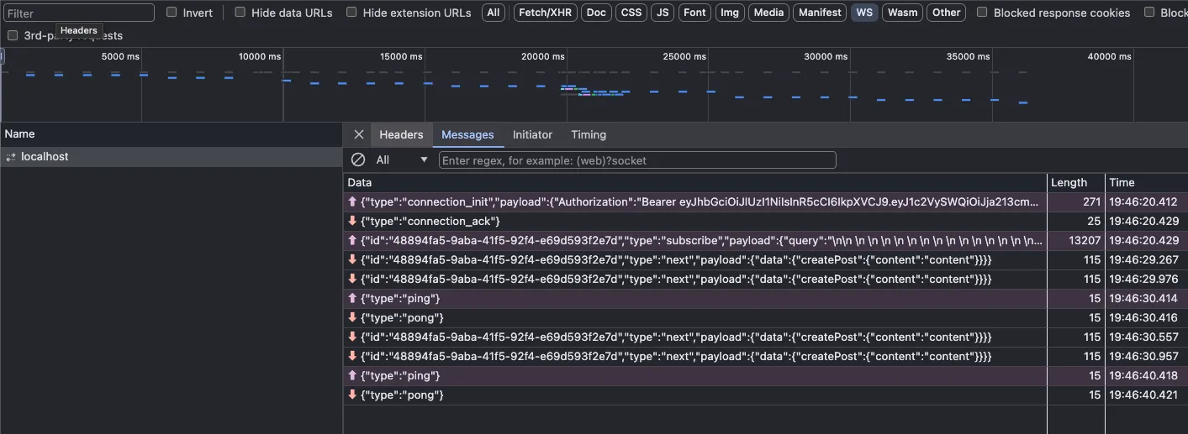Click the up arrow on the connection_init message
This screenshot has width=1188, height=434.
click(x=352, y=201)
